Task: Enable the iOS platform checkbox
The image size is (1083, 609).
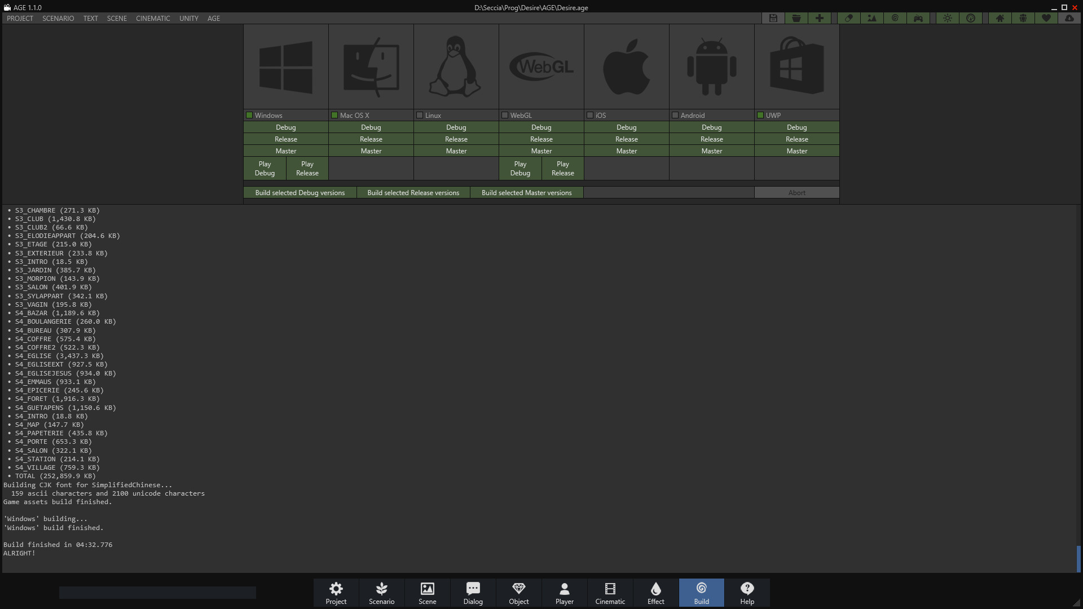Action: [590, 115]
